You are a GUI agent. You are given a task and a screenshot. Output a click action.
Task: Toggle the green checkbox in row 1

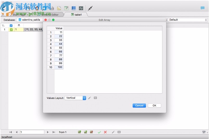pyautogui.click(x=11, y=30)
